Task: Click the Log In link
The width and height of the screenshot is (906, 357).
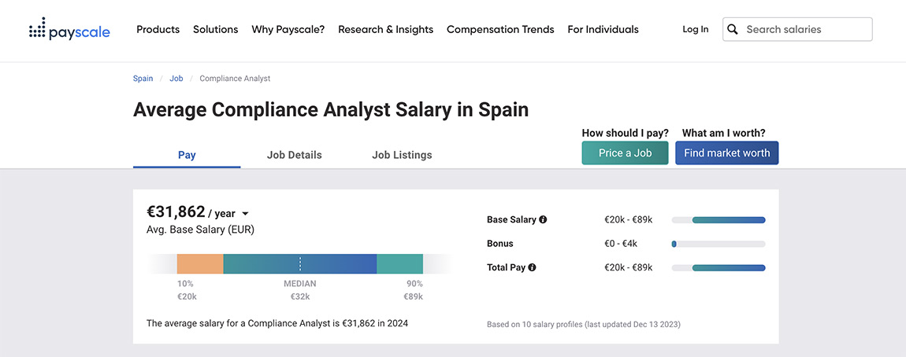Action: tap(695, 29)
